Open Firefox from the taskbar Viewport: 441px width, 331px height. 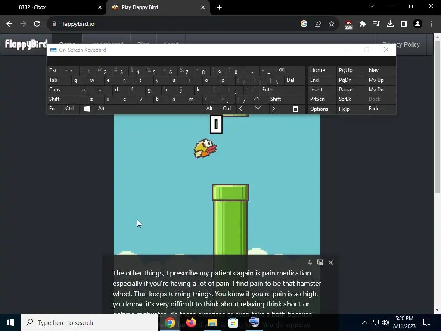[191, 322]
